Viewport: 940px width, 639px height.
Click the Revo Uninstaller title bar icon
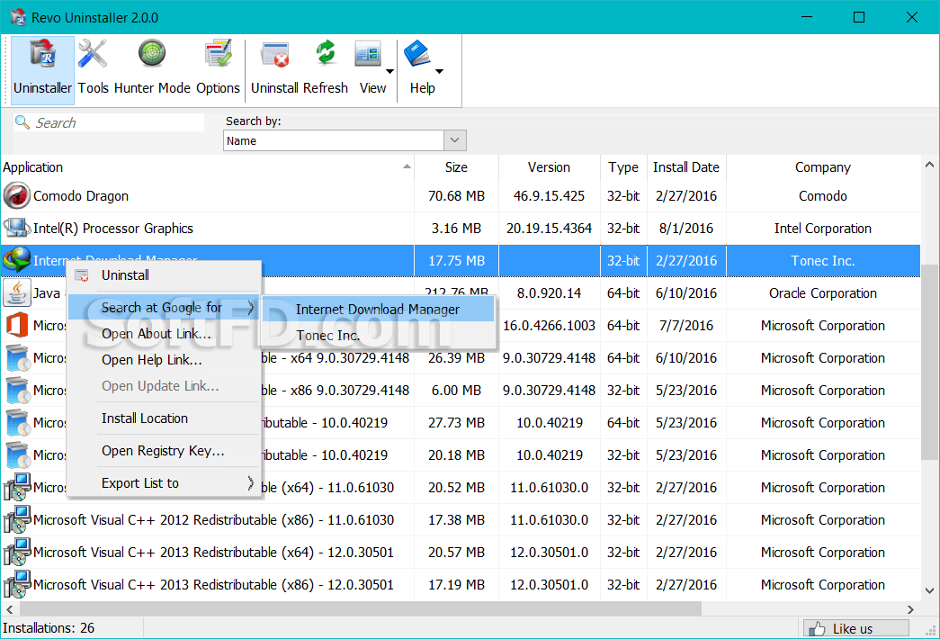[18, 17]
